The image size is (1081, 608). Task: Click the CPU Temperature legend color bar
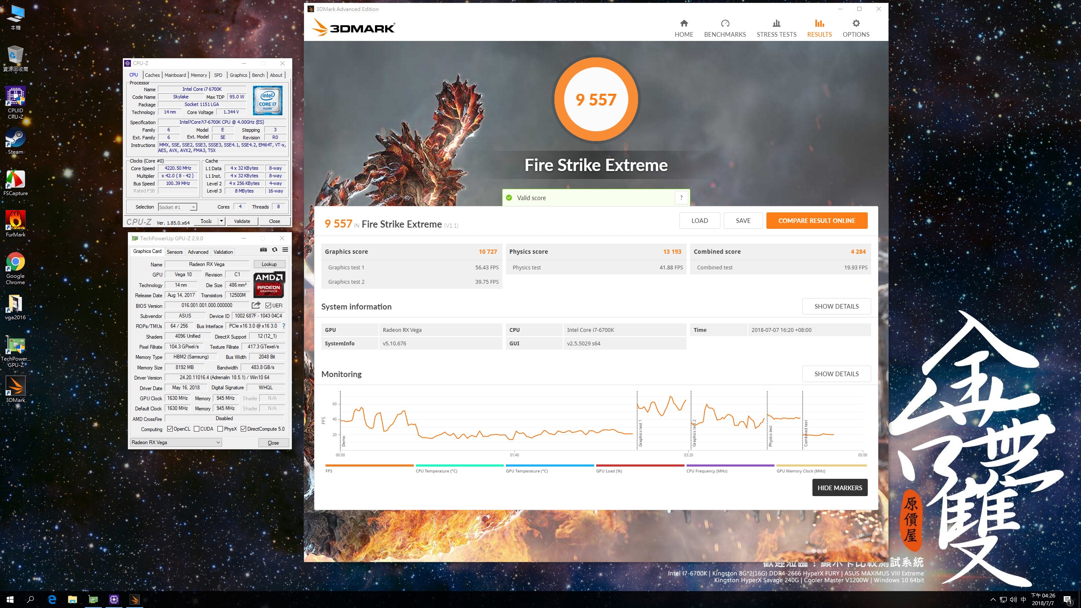click(x=459, y=465)
